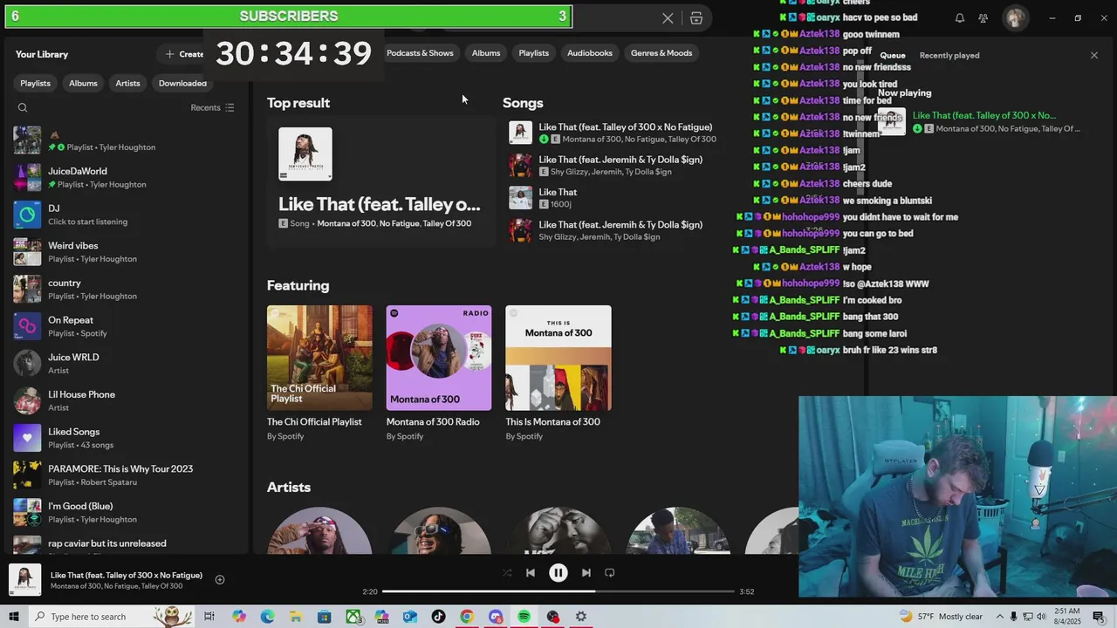Open the now-playing song title in the player bar

127,576
